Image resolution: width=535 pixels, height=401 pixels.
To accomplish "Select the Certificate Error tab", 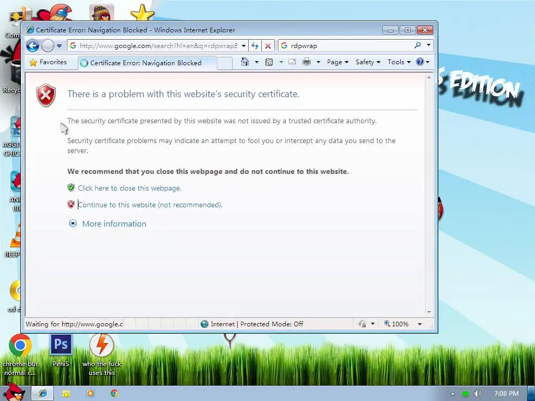I will pyautogui.click(x=147, y=63).
